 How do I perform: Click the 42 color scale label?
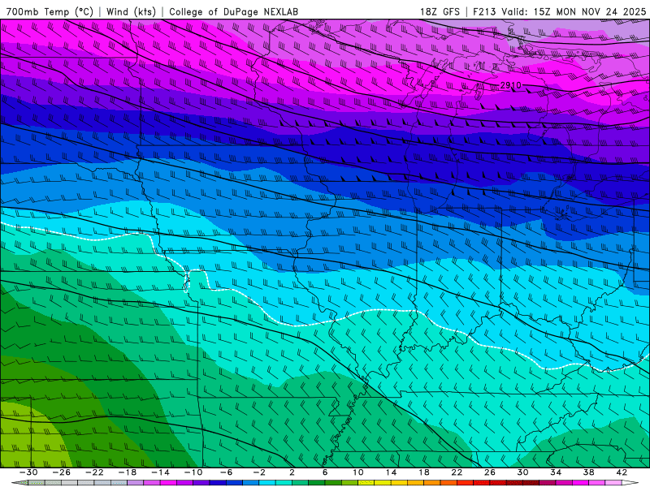(622, 472)
